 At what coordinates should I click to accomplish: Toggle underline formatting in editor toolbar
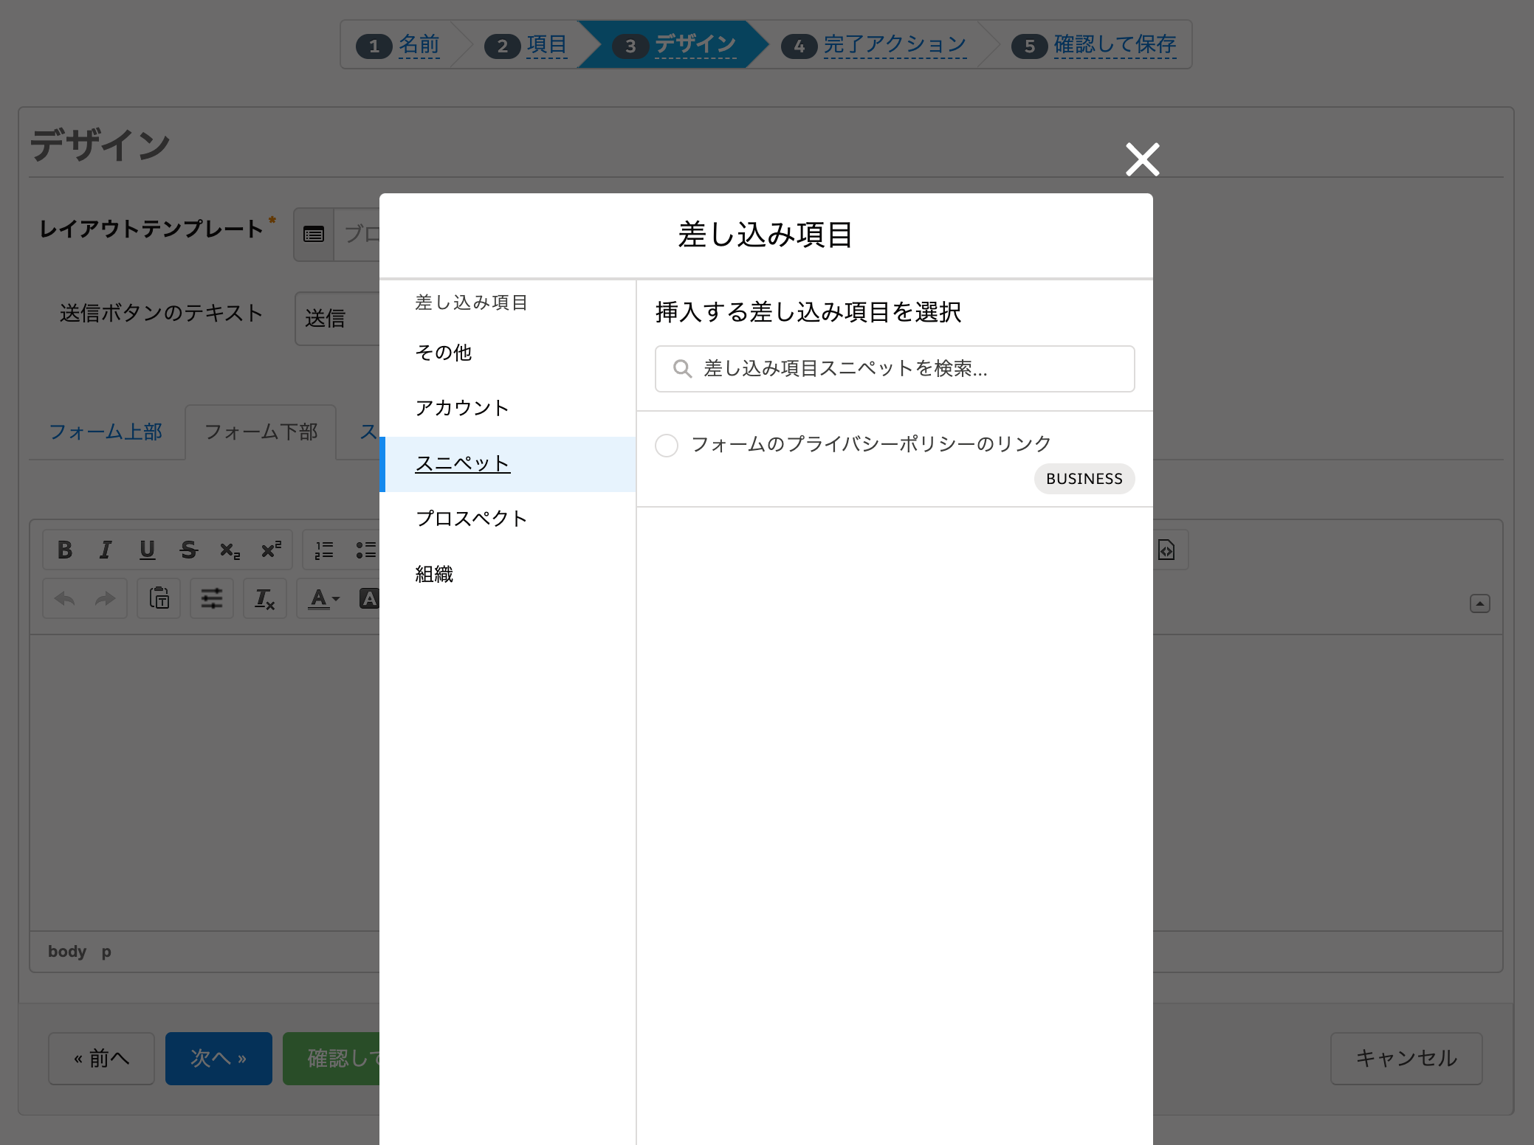(147, 550)
